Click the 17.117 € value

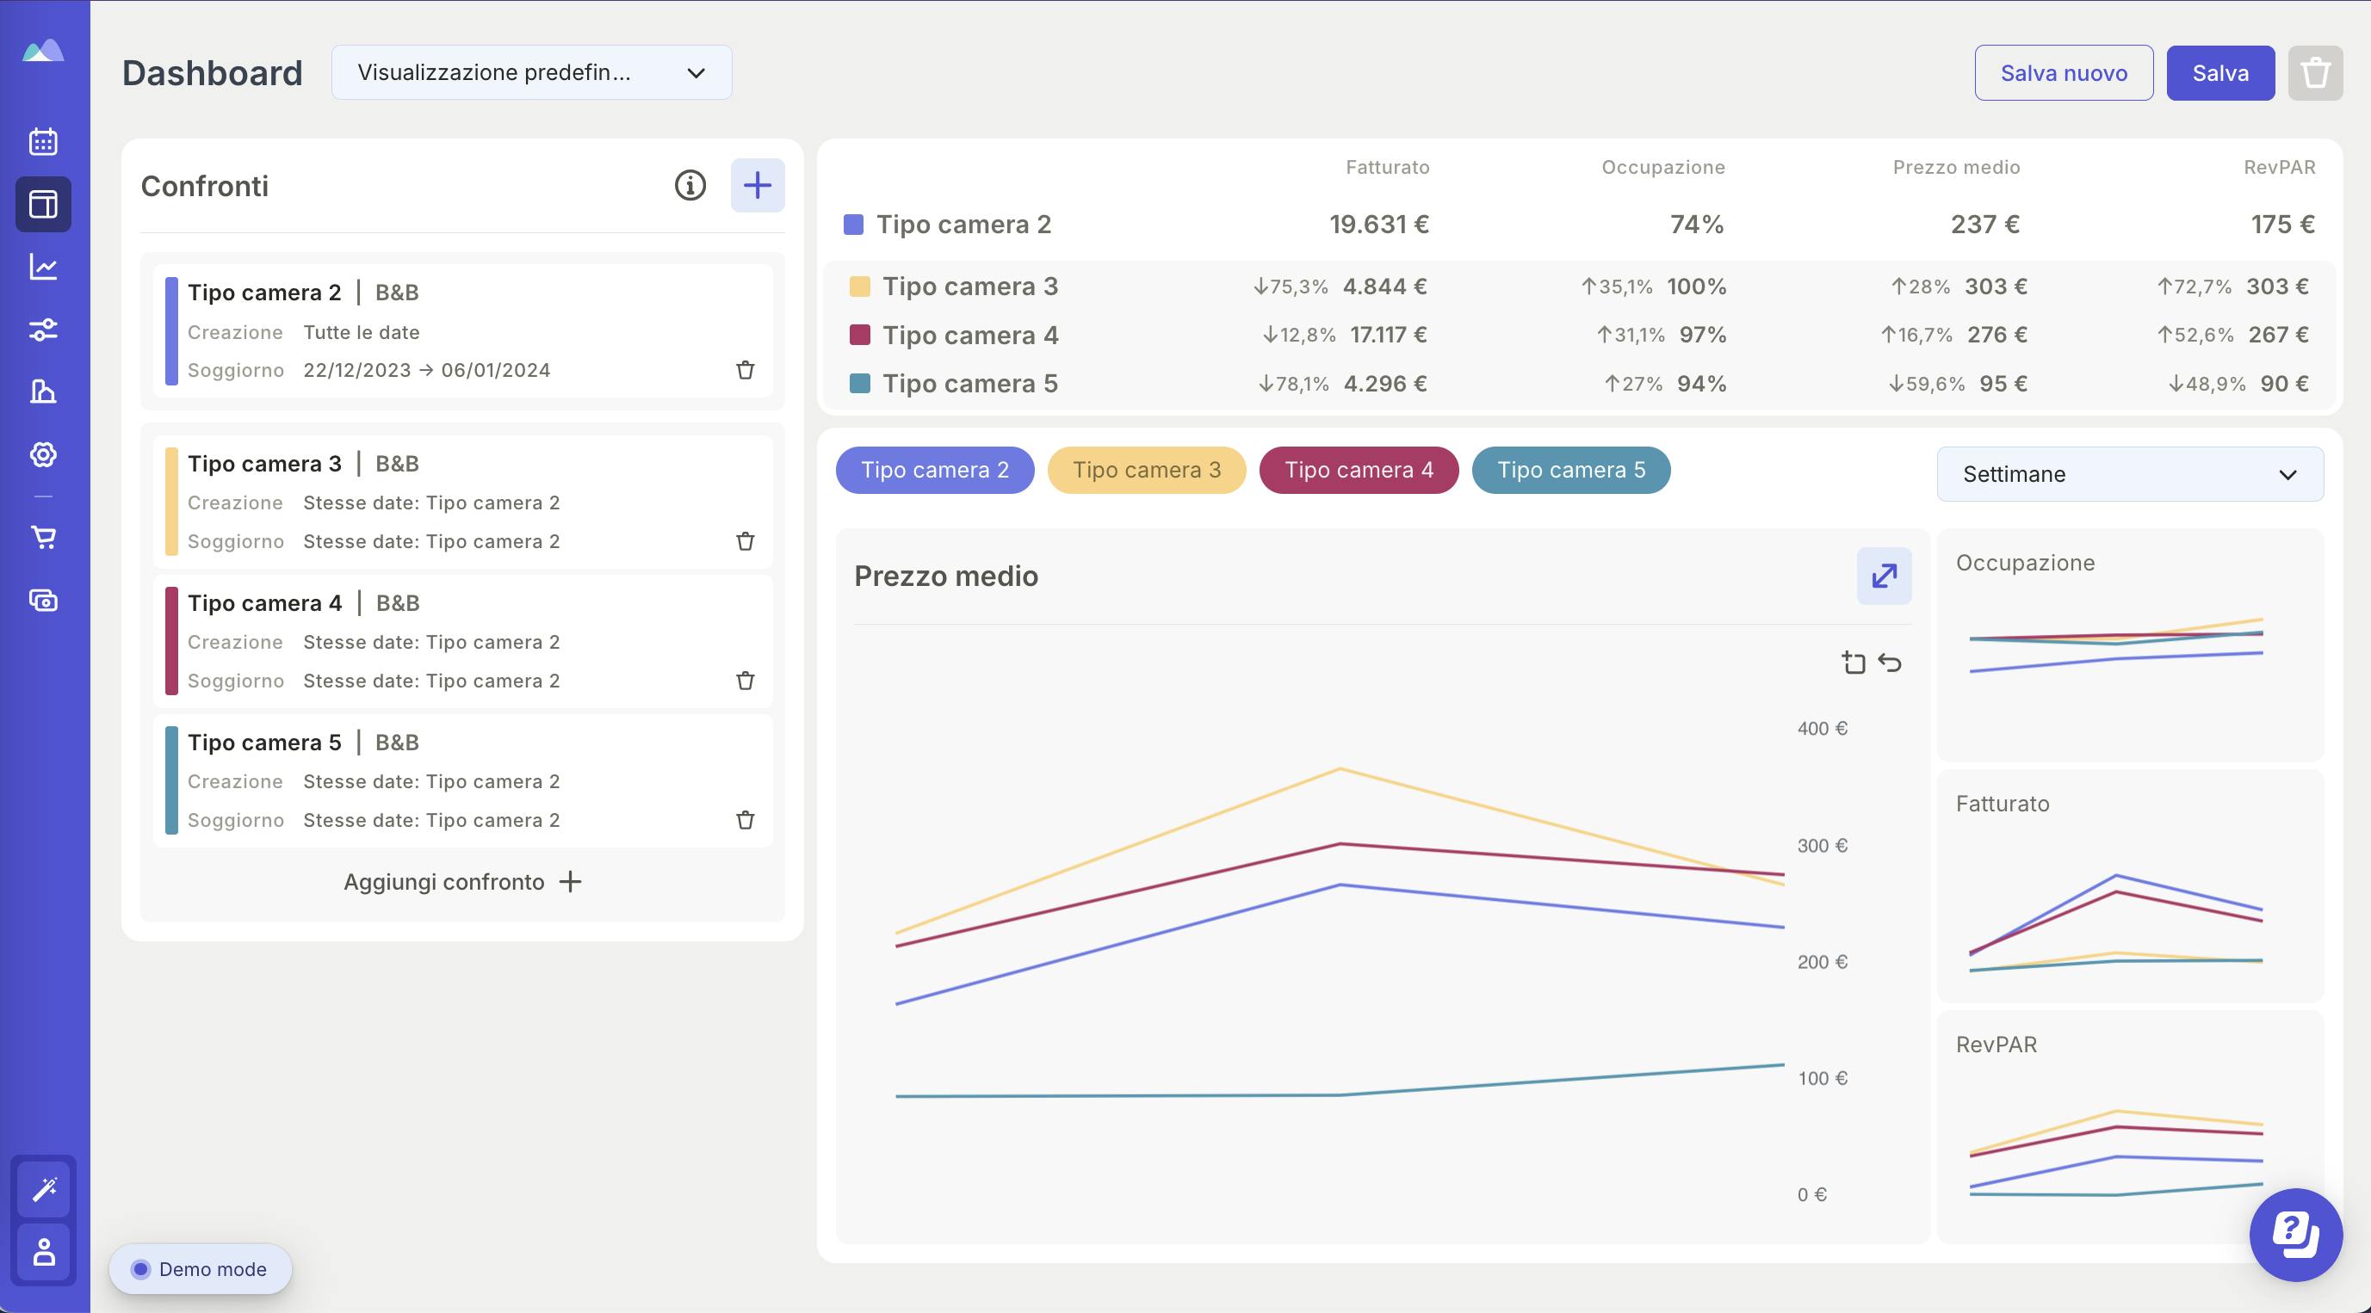click(1388, 335)
